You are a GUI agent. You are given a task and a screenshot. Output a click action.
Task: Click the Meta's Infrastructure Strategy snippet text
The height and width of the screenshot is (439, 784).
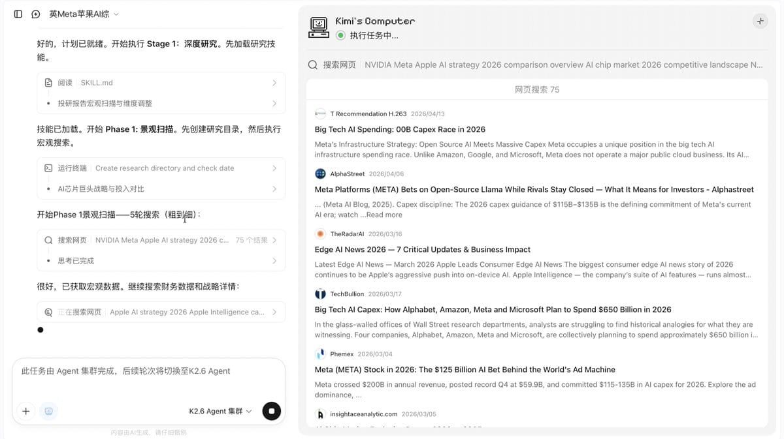532,149
